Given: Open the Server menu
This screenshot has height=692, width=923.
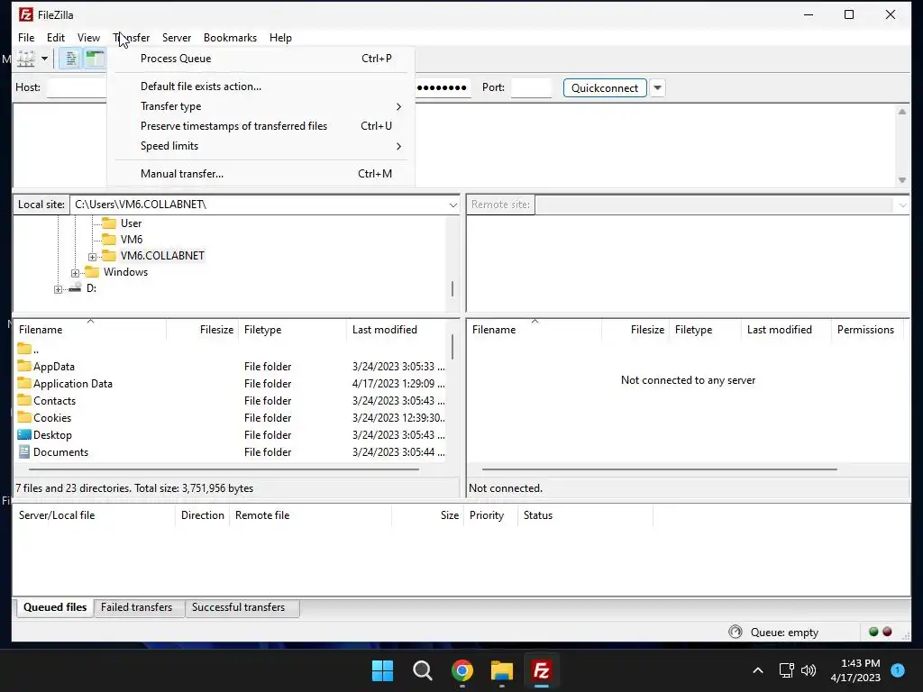Looking at the screenshot, I should 177,38.
